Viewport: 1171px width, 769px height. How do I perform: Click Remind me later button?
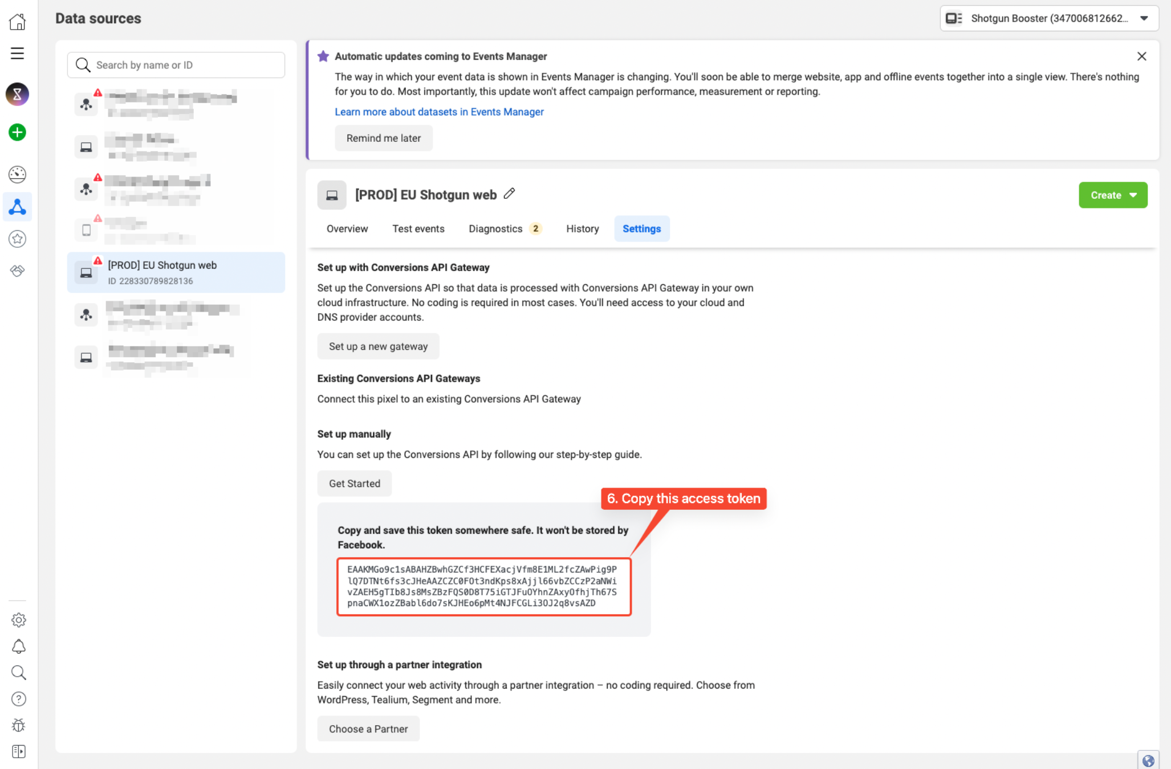pyautogui.click(x=384, y=138)
